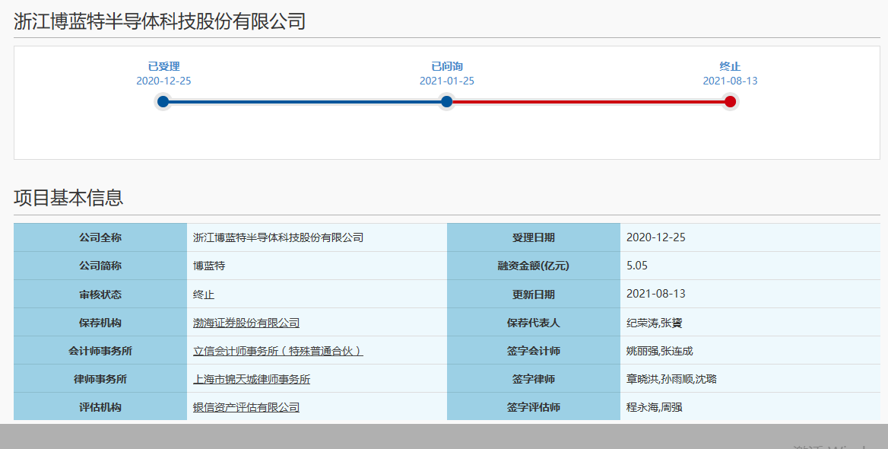The height and width of the screenshot is (449, 888).
Task: Click the 保荐机构 header cell
Action: pos(100,323)
